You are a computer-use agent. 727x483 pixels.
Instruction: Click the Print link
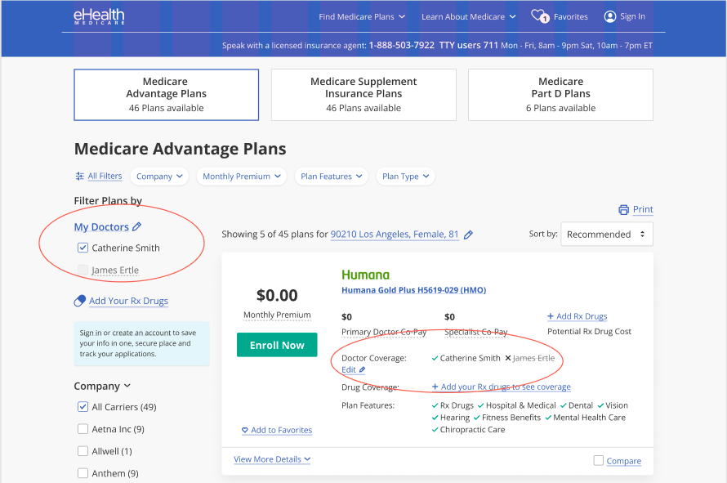click(x=643, y=209)
